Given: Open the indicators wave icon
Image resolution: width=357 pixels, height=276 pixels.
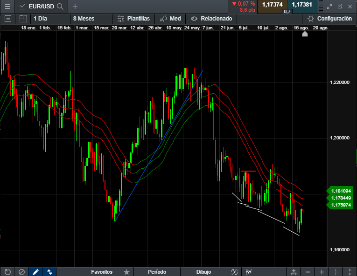Looking at the screenshot, I should coord(234,272).
